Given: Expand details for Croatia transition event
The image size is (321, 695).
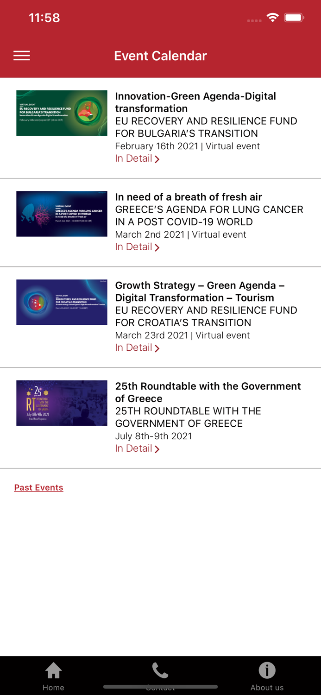Looking at the screenshot, I should pos(137,347).
